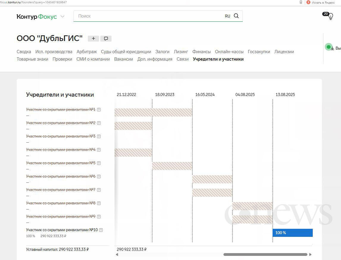
Task: Click Участник со скрытыми реквизитами №3
Action: [x=61, y=136]
